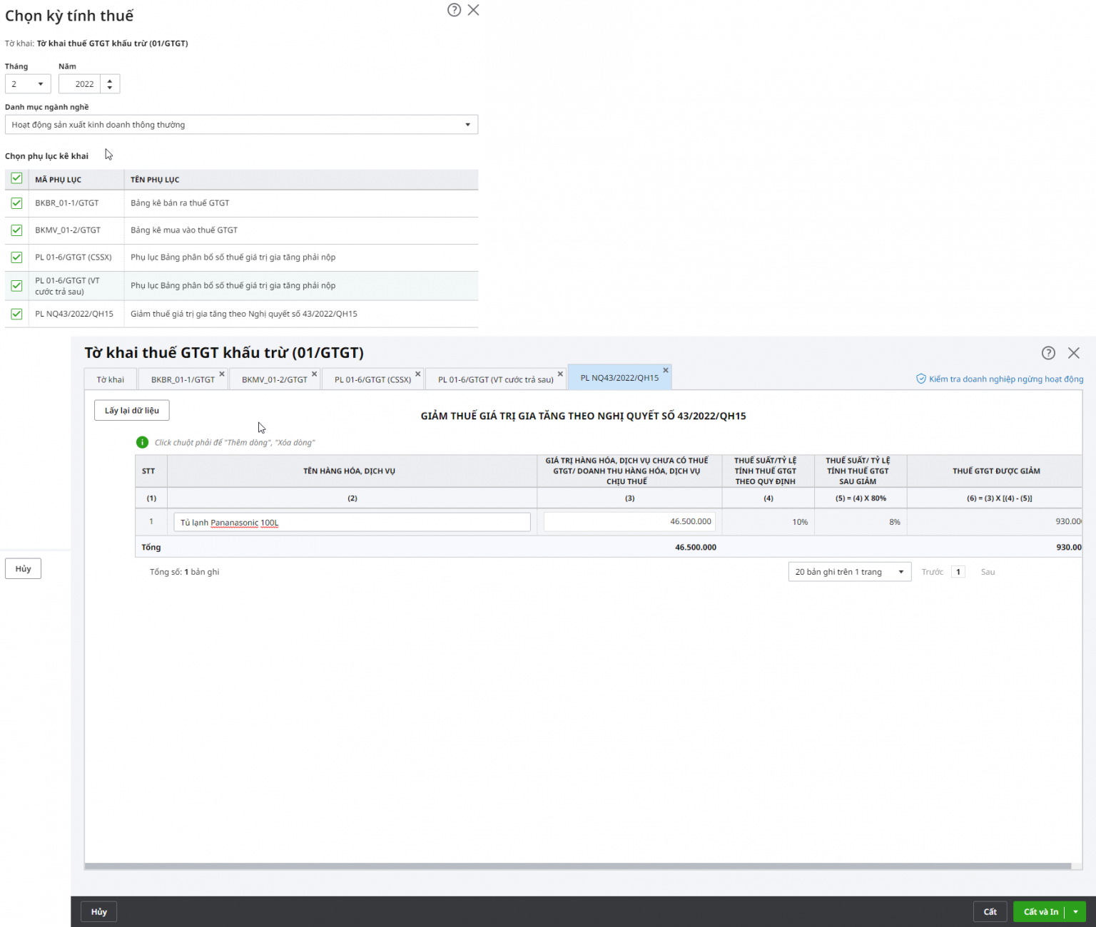Click Hủy in the bottom dark bar

(x=99, y=912)
